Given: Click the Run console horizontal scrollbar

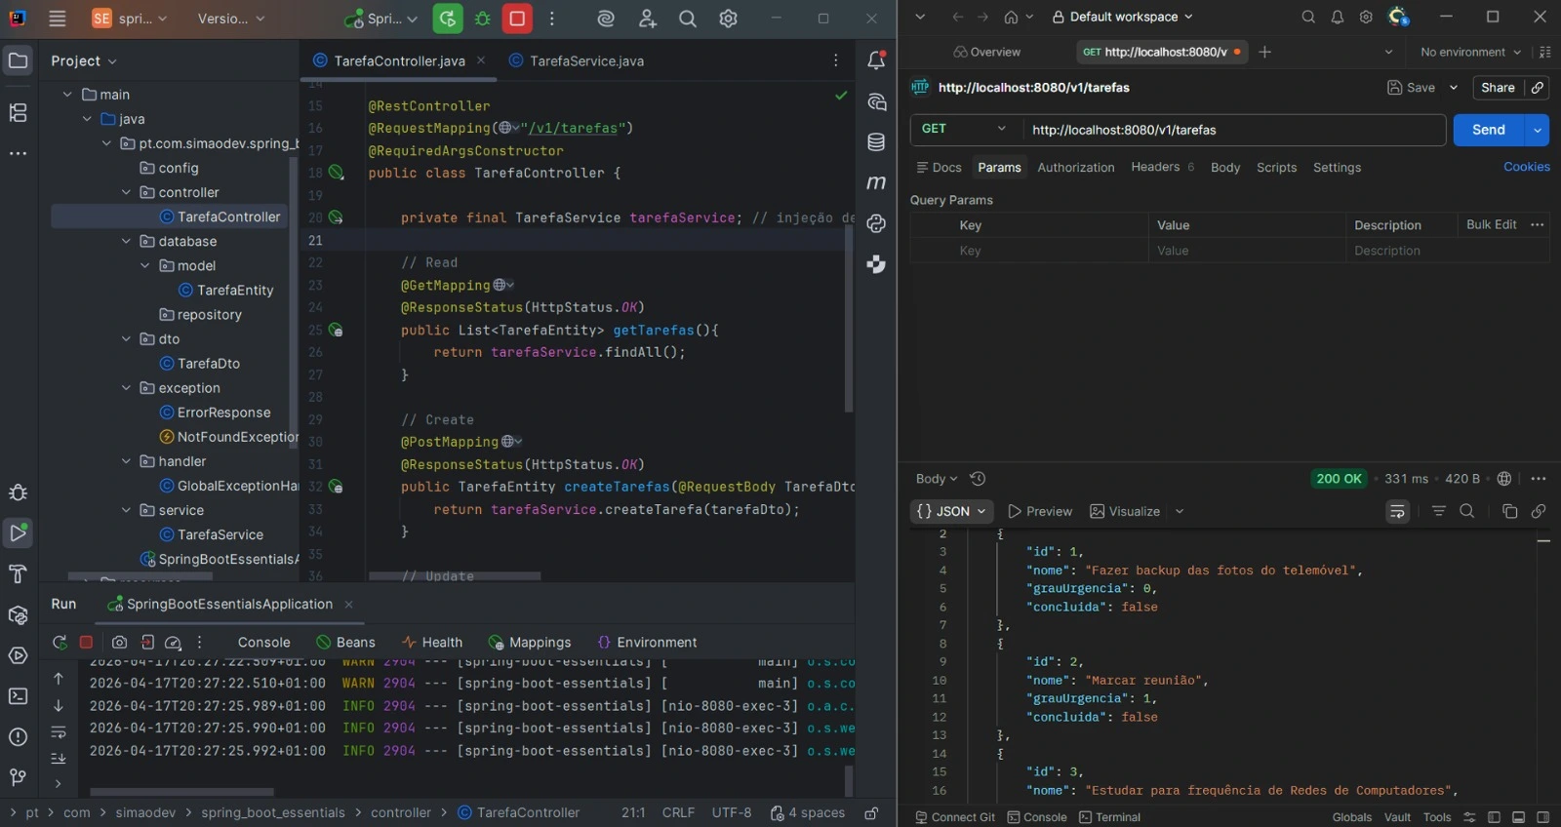Looking at the screenshot, I should [181, 792].
